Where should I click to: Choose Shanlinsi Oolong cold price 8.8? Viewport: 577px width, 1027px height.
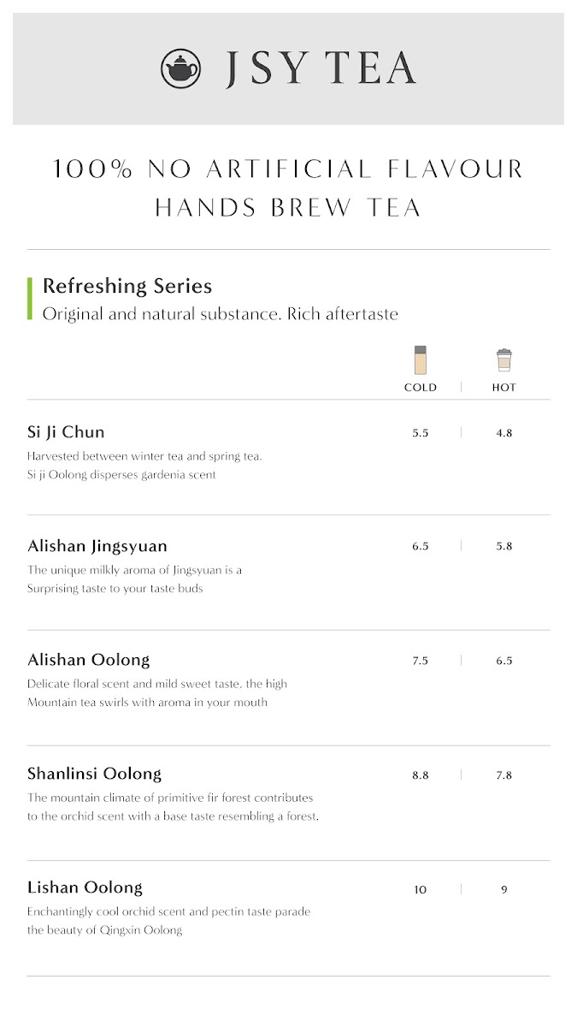click(420, 775)
